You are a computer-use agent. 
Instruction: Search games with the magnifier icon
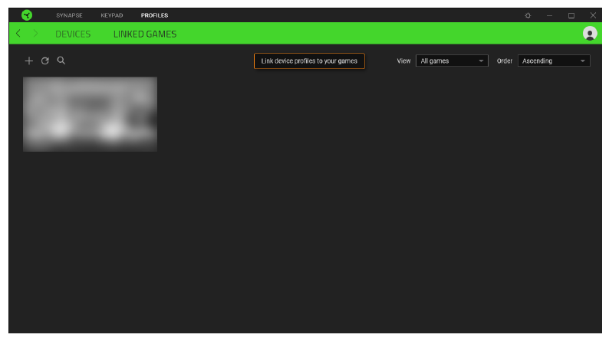point(61,61)
